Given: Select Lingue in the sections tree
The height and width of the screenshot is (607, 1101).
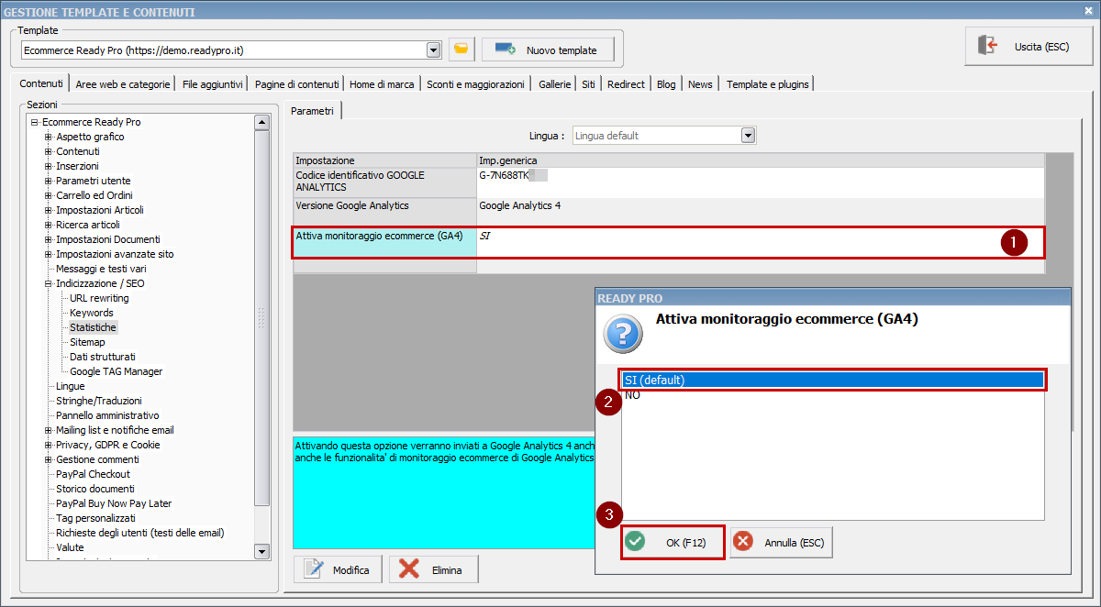Looking at the screenshot, I should [70, 386].
